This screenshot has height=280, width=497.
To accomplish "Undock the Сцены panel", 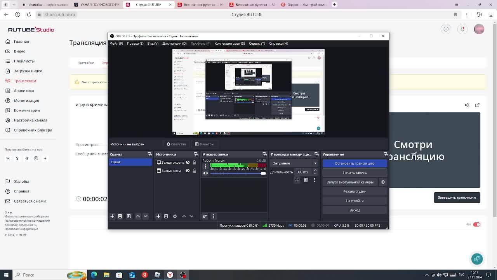I will 150,154.
